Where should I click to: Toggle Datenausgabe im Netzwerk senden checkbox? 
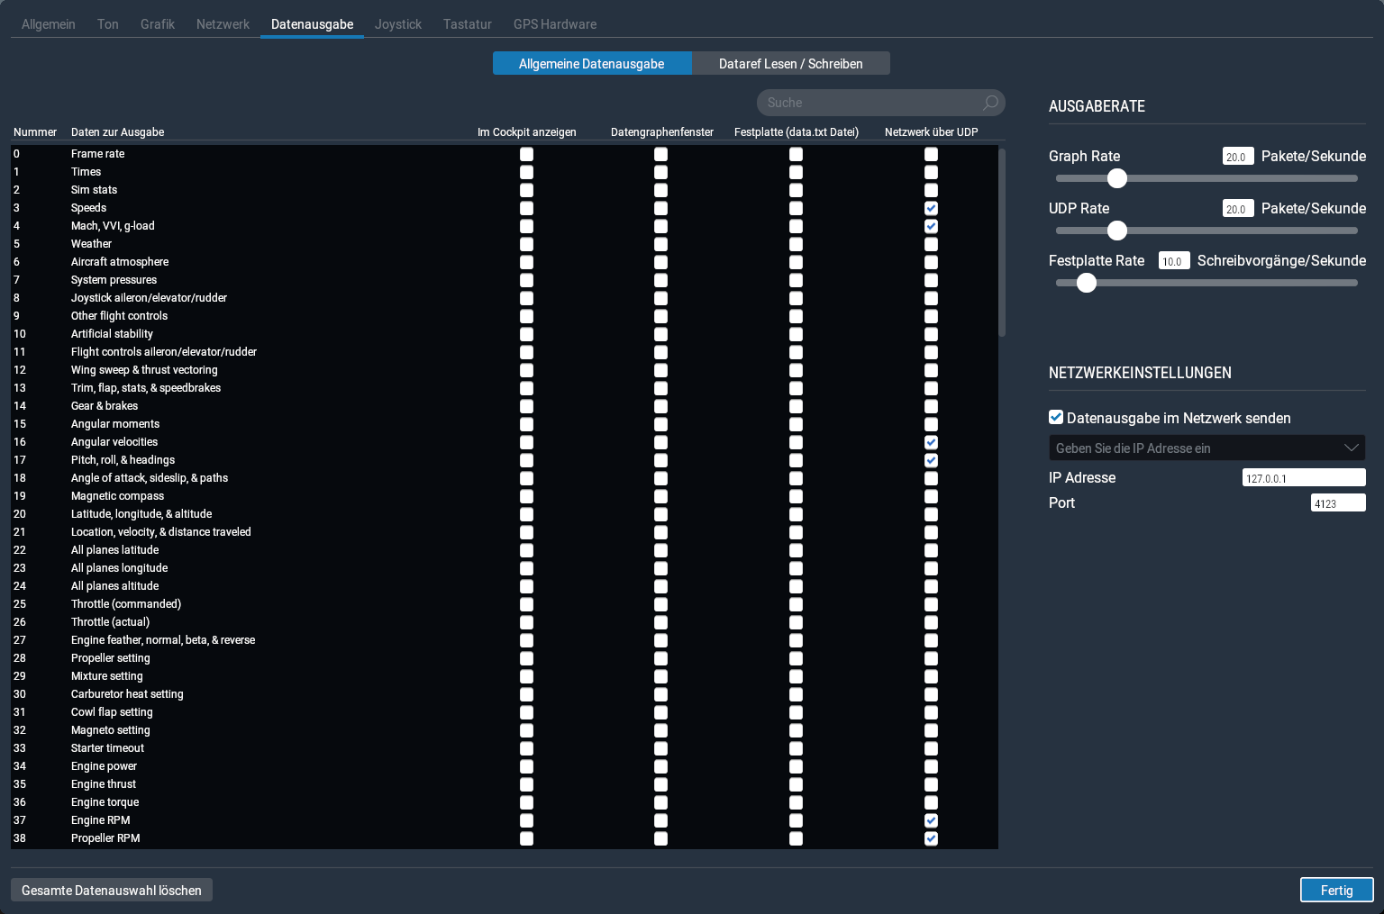click(x=1056, y=417)
